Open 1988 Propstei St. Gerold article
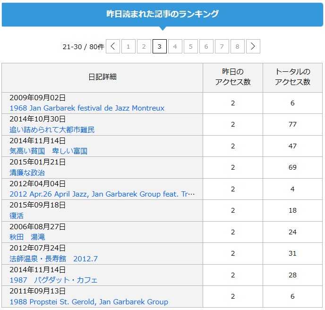 (89, 302)
